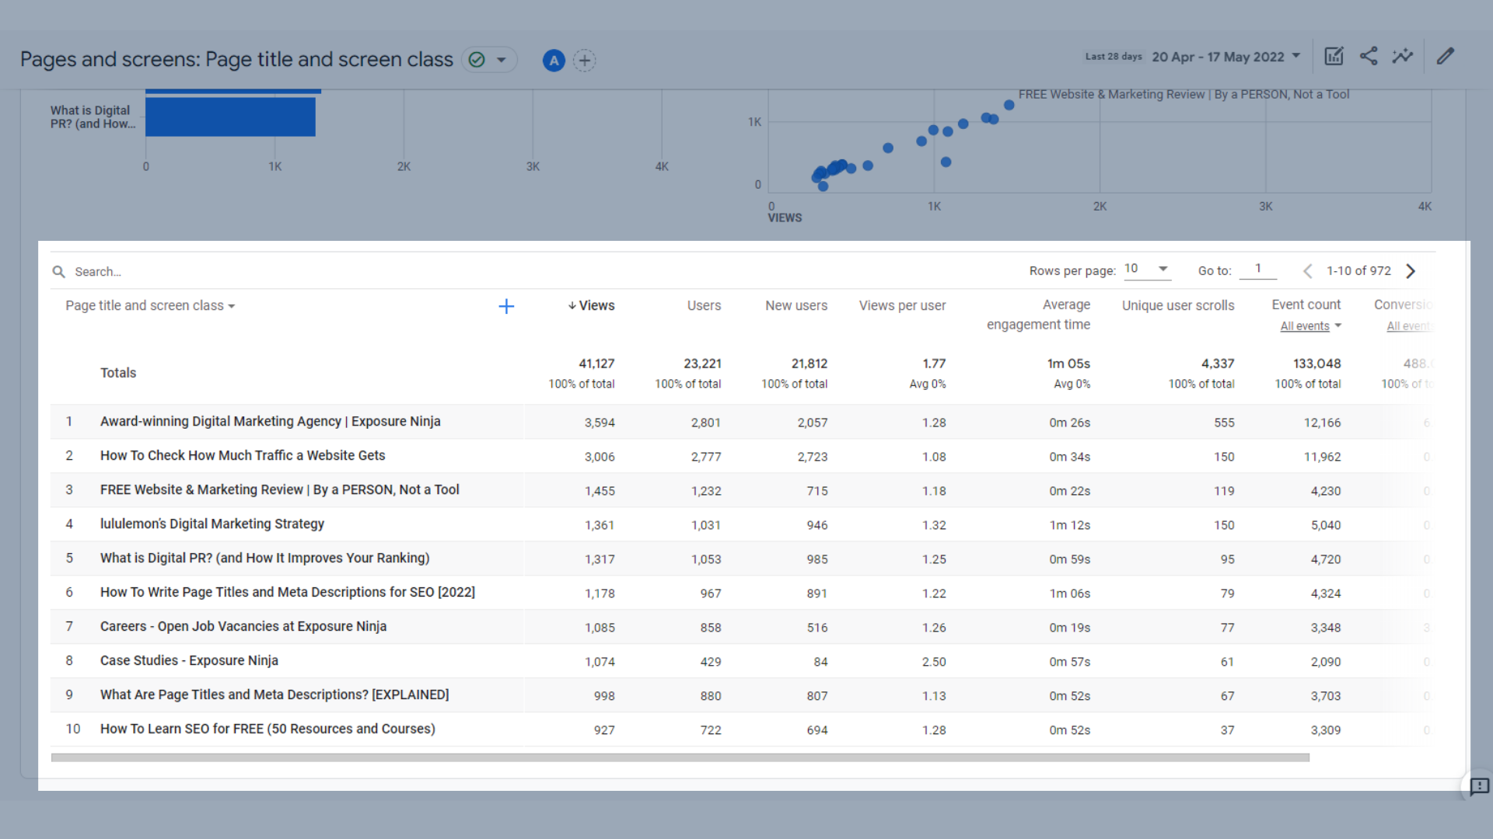Image resolution: width=1493 pixels, height=839 pixels.
Task: Select the All Users 'A' segment badge
Action: point(553,61)
